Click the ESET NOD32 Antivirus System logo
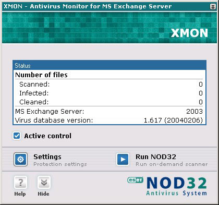Viewport: 219px width, 205px height. coord(167,186)
